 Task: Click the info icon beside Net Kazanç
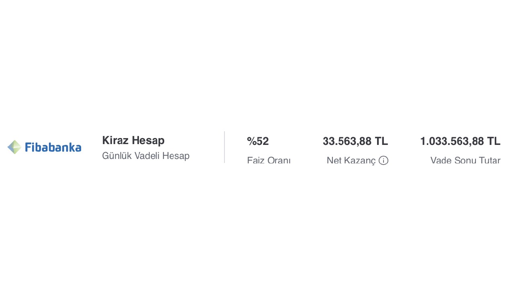click(x=383, y=161)
